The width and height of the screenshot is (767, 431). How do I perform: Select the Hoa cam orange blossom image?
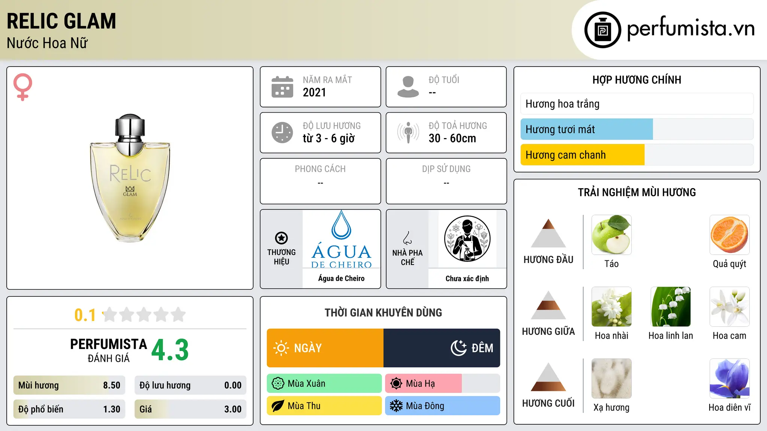(x=730, y=307)
